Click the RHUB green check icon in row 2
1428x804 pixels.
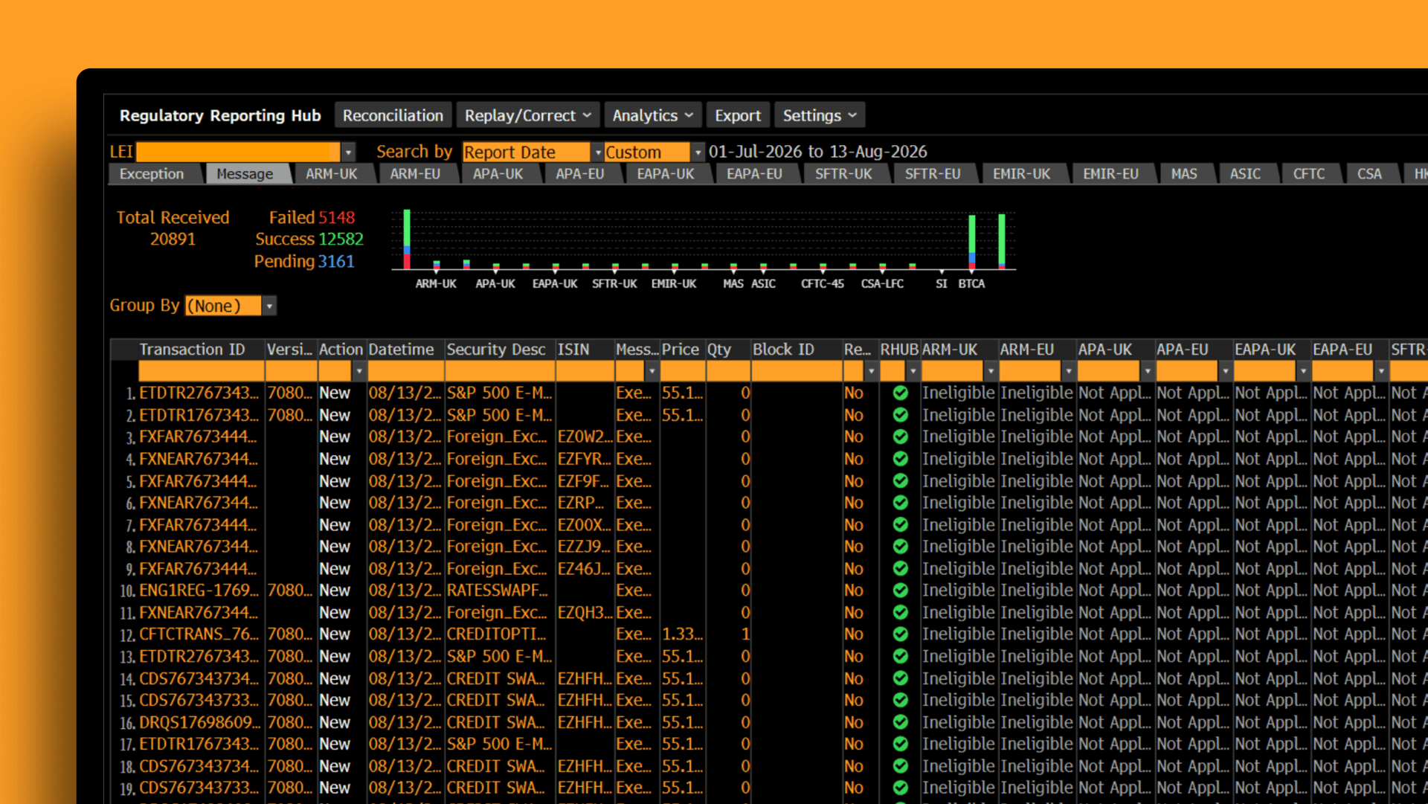tap(900, 415)
